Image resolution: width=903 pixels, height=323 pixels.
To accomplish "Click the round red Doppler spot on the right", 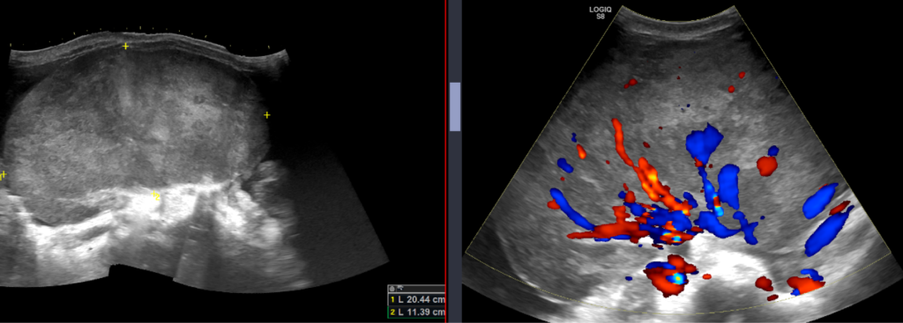I will click(x=767, y=165).
